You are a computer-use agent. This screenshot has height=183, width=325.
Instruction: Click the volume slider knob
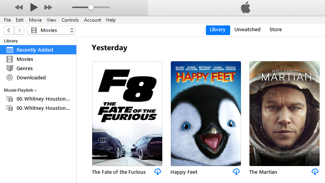point(91,7)
